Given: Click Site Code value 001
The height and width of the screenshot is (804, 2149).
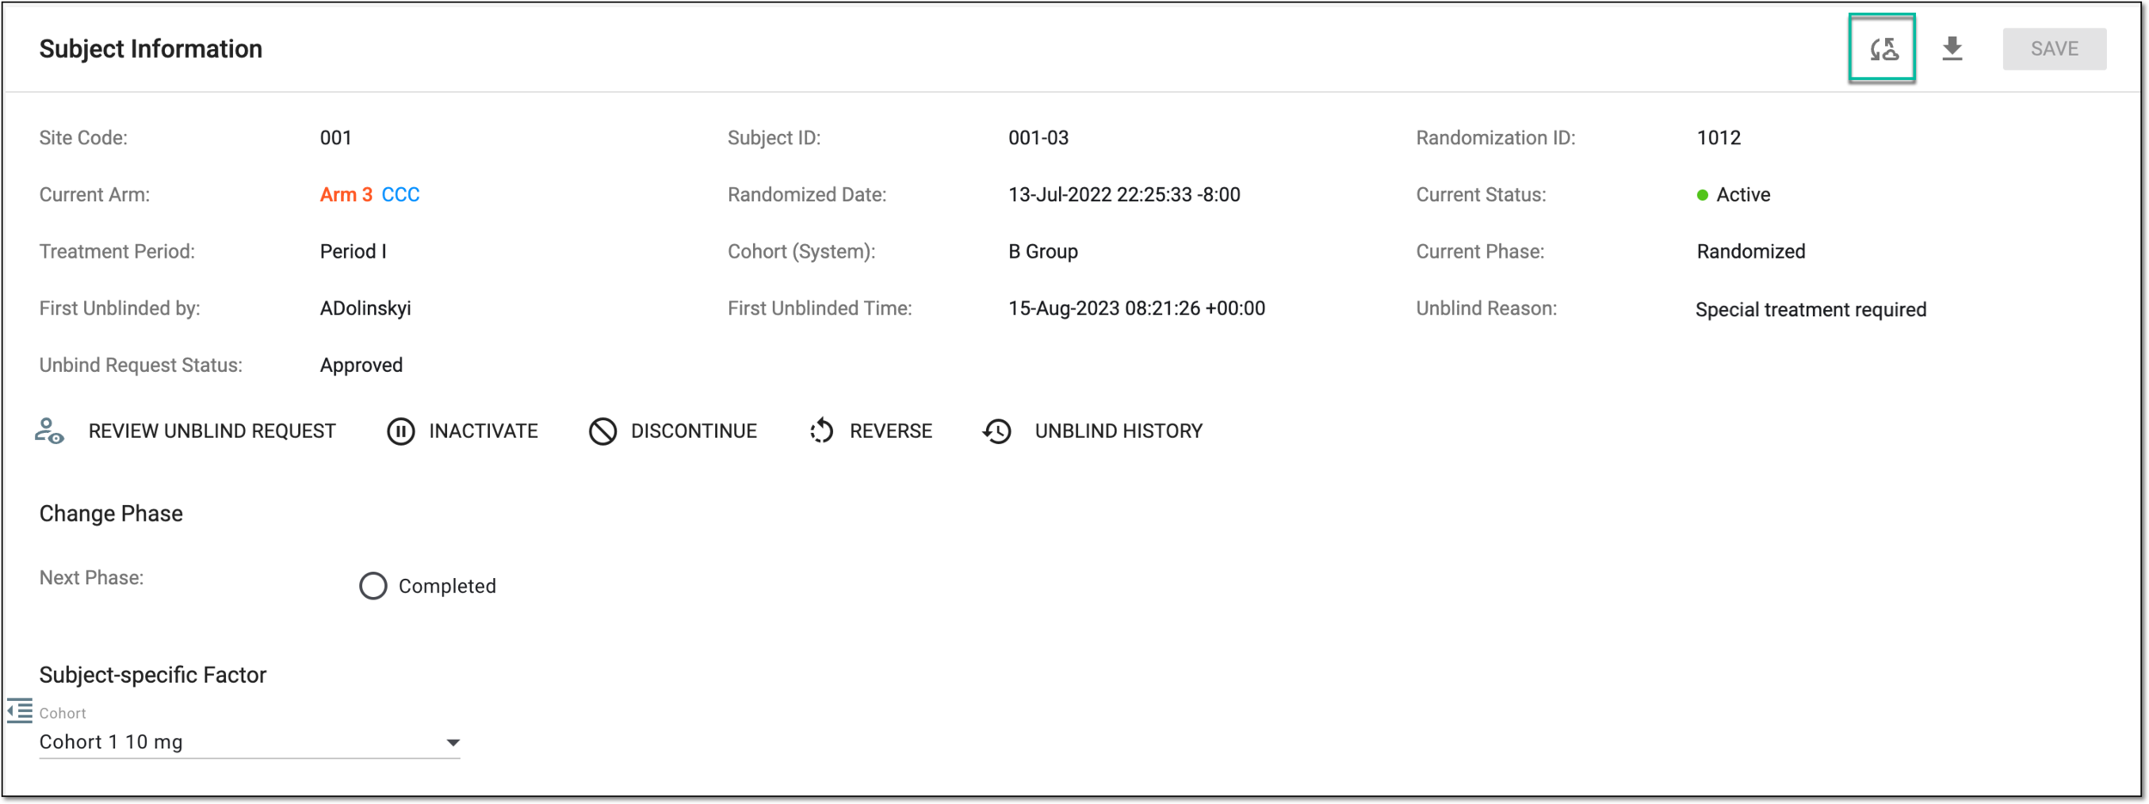Looking at the screenshot, I should (x=335, y=138).
